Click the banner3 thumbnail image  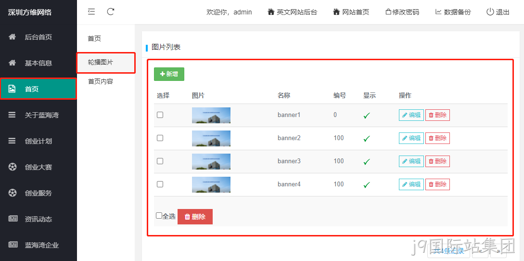(211, 161)
